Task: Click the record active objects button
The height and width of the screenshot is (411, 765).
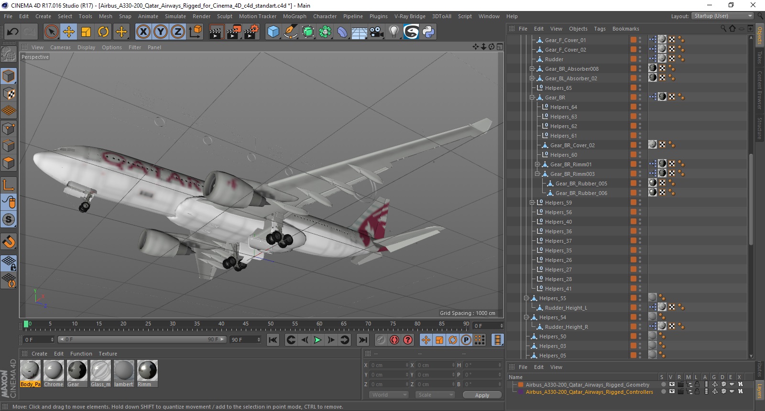Action: point(381,340)
